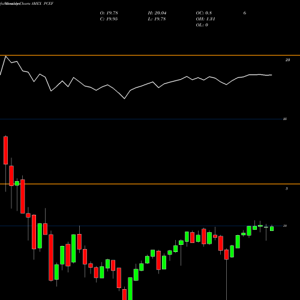Click the 'OC: 0.8' reading
The height and width of the screenshot is (300, 300).
point(203,13)
